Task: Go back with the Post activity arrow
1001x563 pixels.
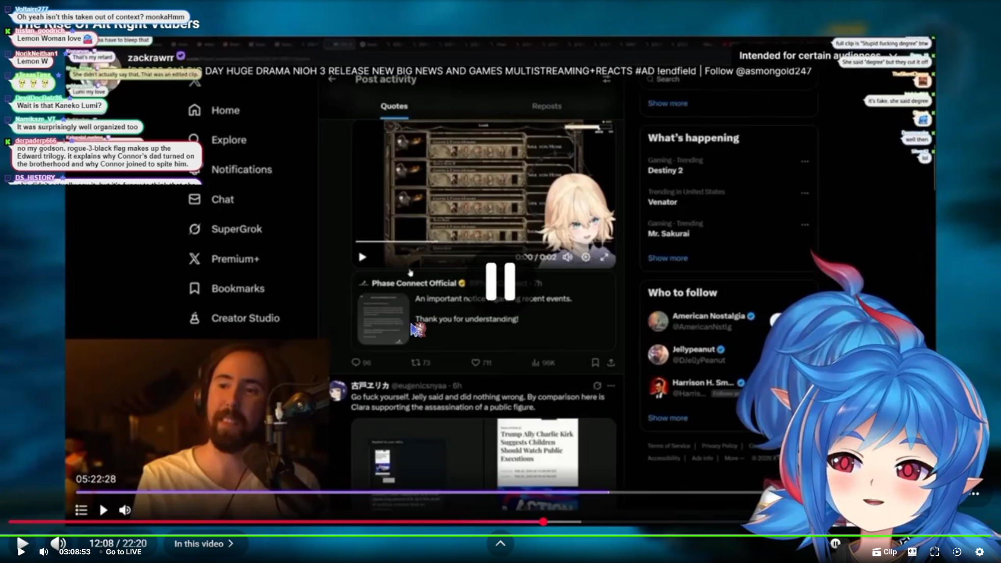Action: coord(332,79)
